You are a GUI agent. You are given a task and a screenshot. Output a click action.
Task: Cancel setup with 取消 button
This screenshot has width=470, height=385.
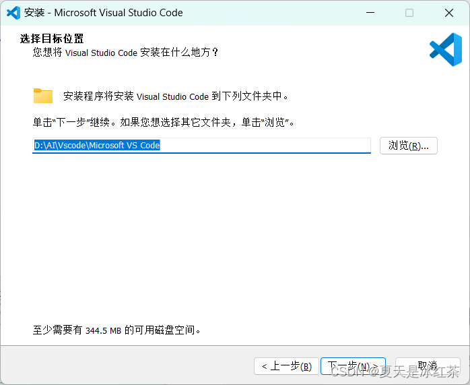(x=428, y=366)
